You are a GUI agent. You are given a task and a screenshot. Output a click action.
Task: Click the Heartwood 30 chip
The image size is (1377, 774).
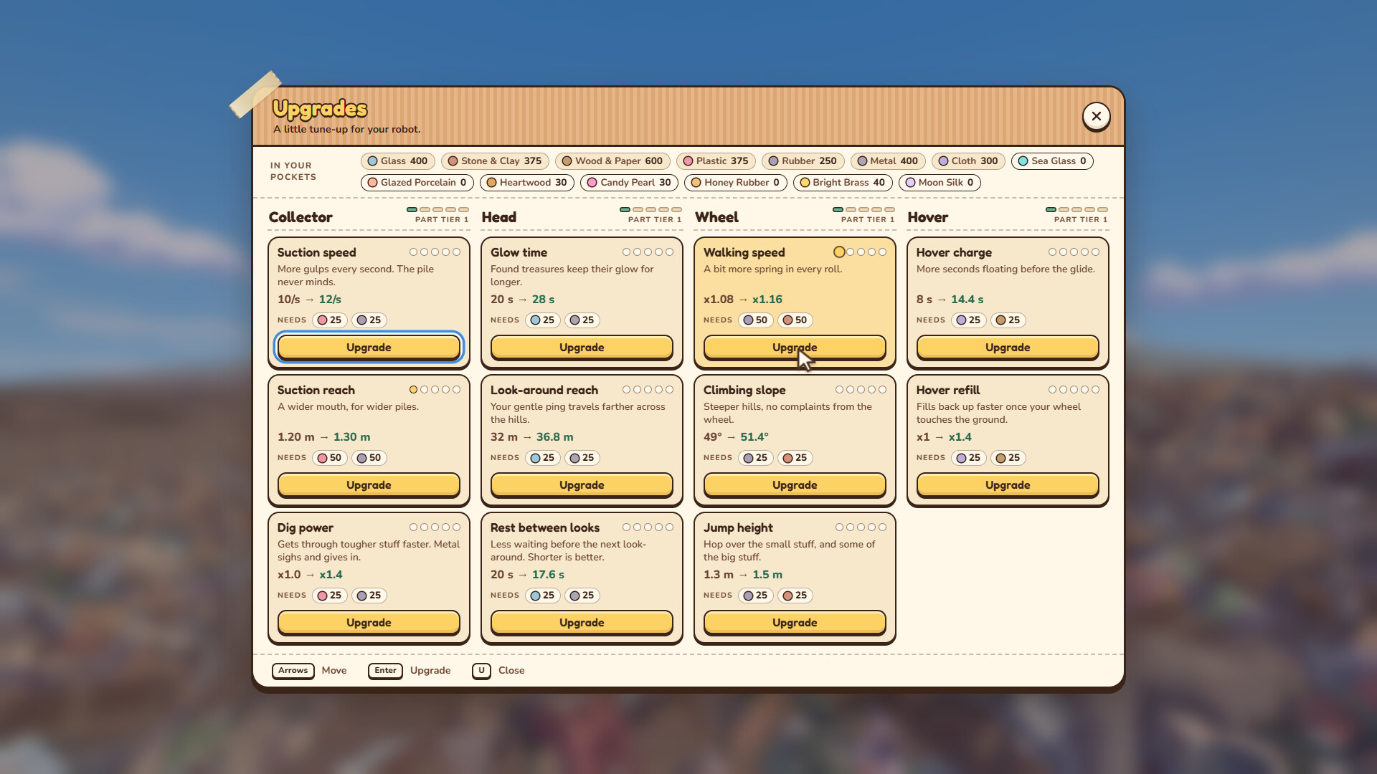pos(527,182)
